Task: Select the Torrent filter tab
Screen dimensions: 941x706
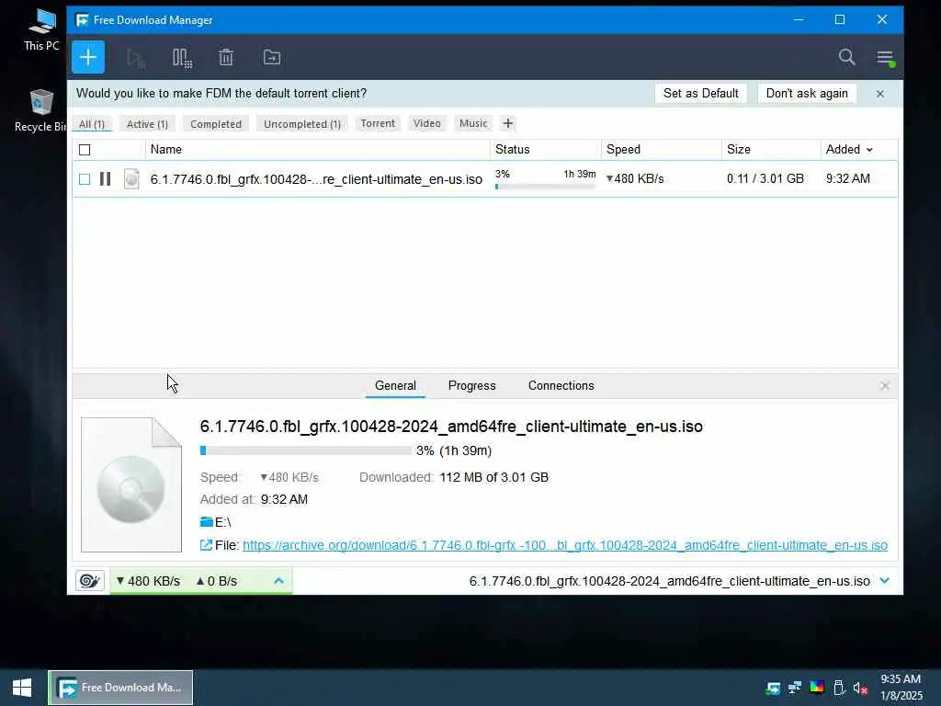Action: pos(378,123)
